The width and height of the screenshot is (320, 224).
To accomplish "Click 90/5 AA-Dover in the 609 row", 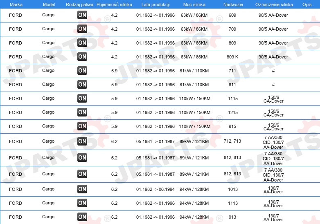I will tap(273, 15).
